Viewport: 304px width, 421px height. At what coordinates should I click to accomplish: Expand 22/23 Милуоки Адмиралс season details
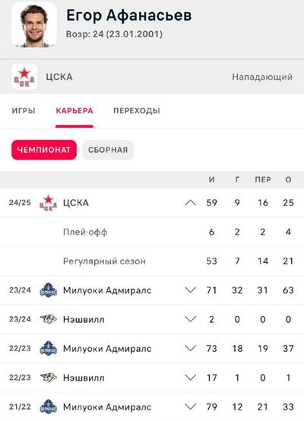191,349
